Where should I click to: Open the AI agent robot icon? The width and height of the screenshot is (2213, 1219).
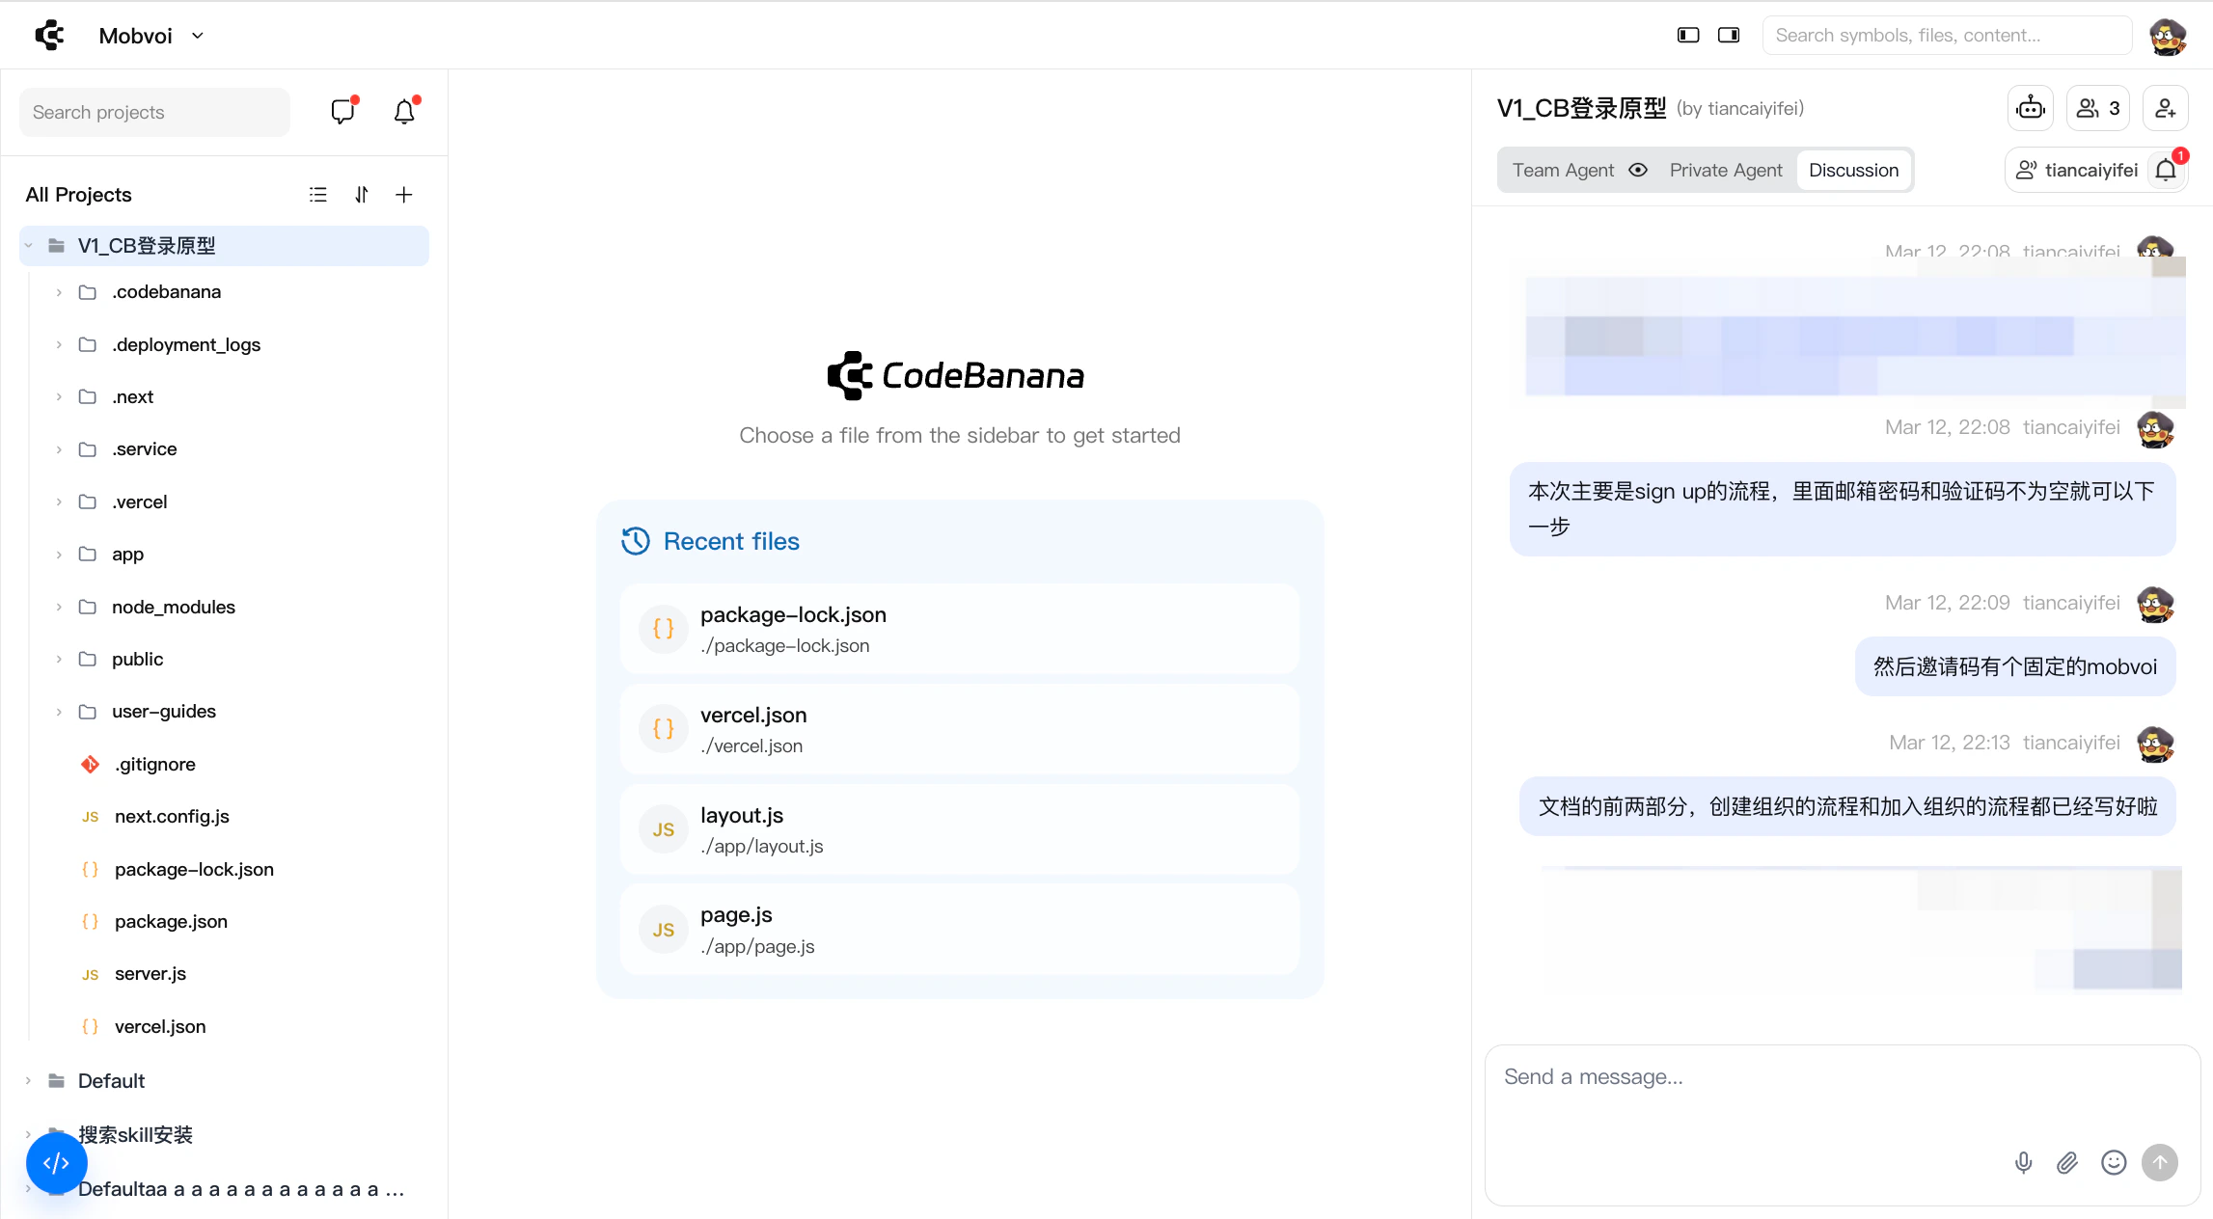pyautogui.click(x=2031, y=108)
